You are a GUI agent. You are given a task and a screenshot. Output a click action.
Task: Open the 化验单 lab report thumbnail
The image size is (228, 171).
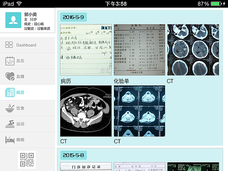point(139,50)
